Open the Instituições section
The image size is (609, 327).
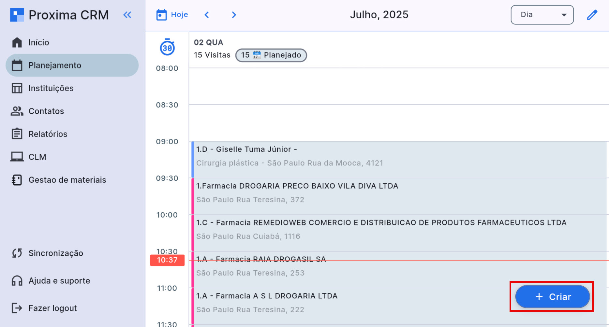point(51,88)
